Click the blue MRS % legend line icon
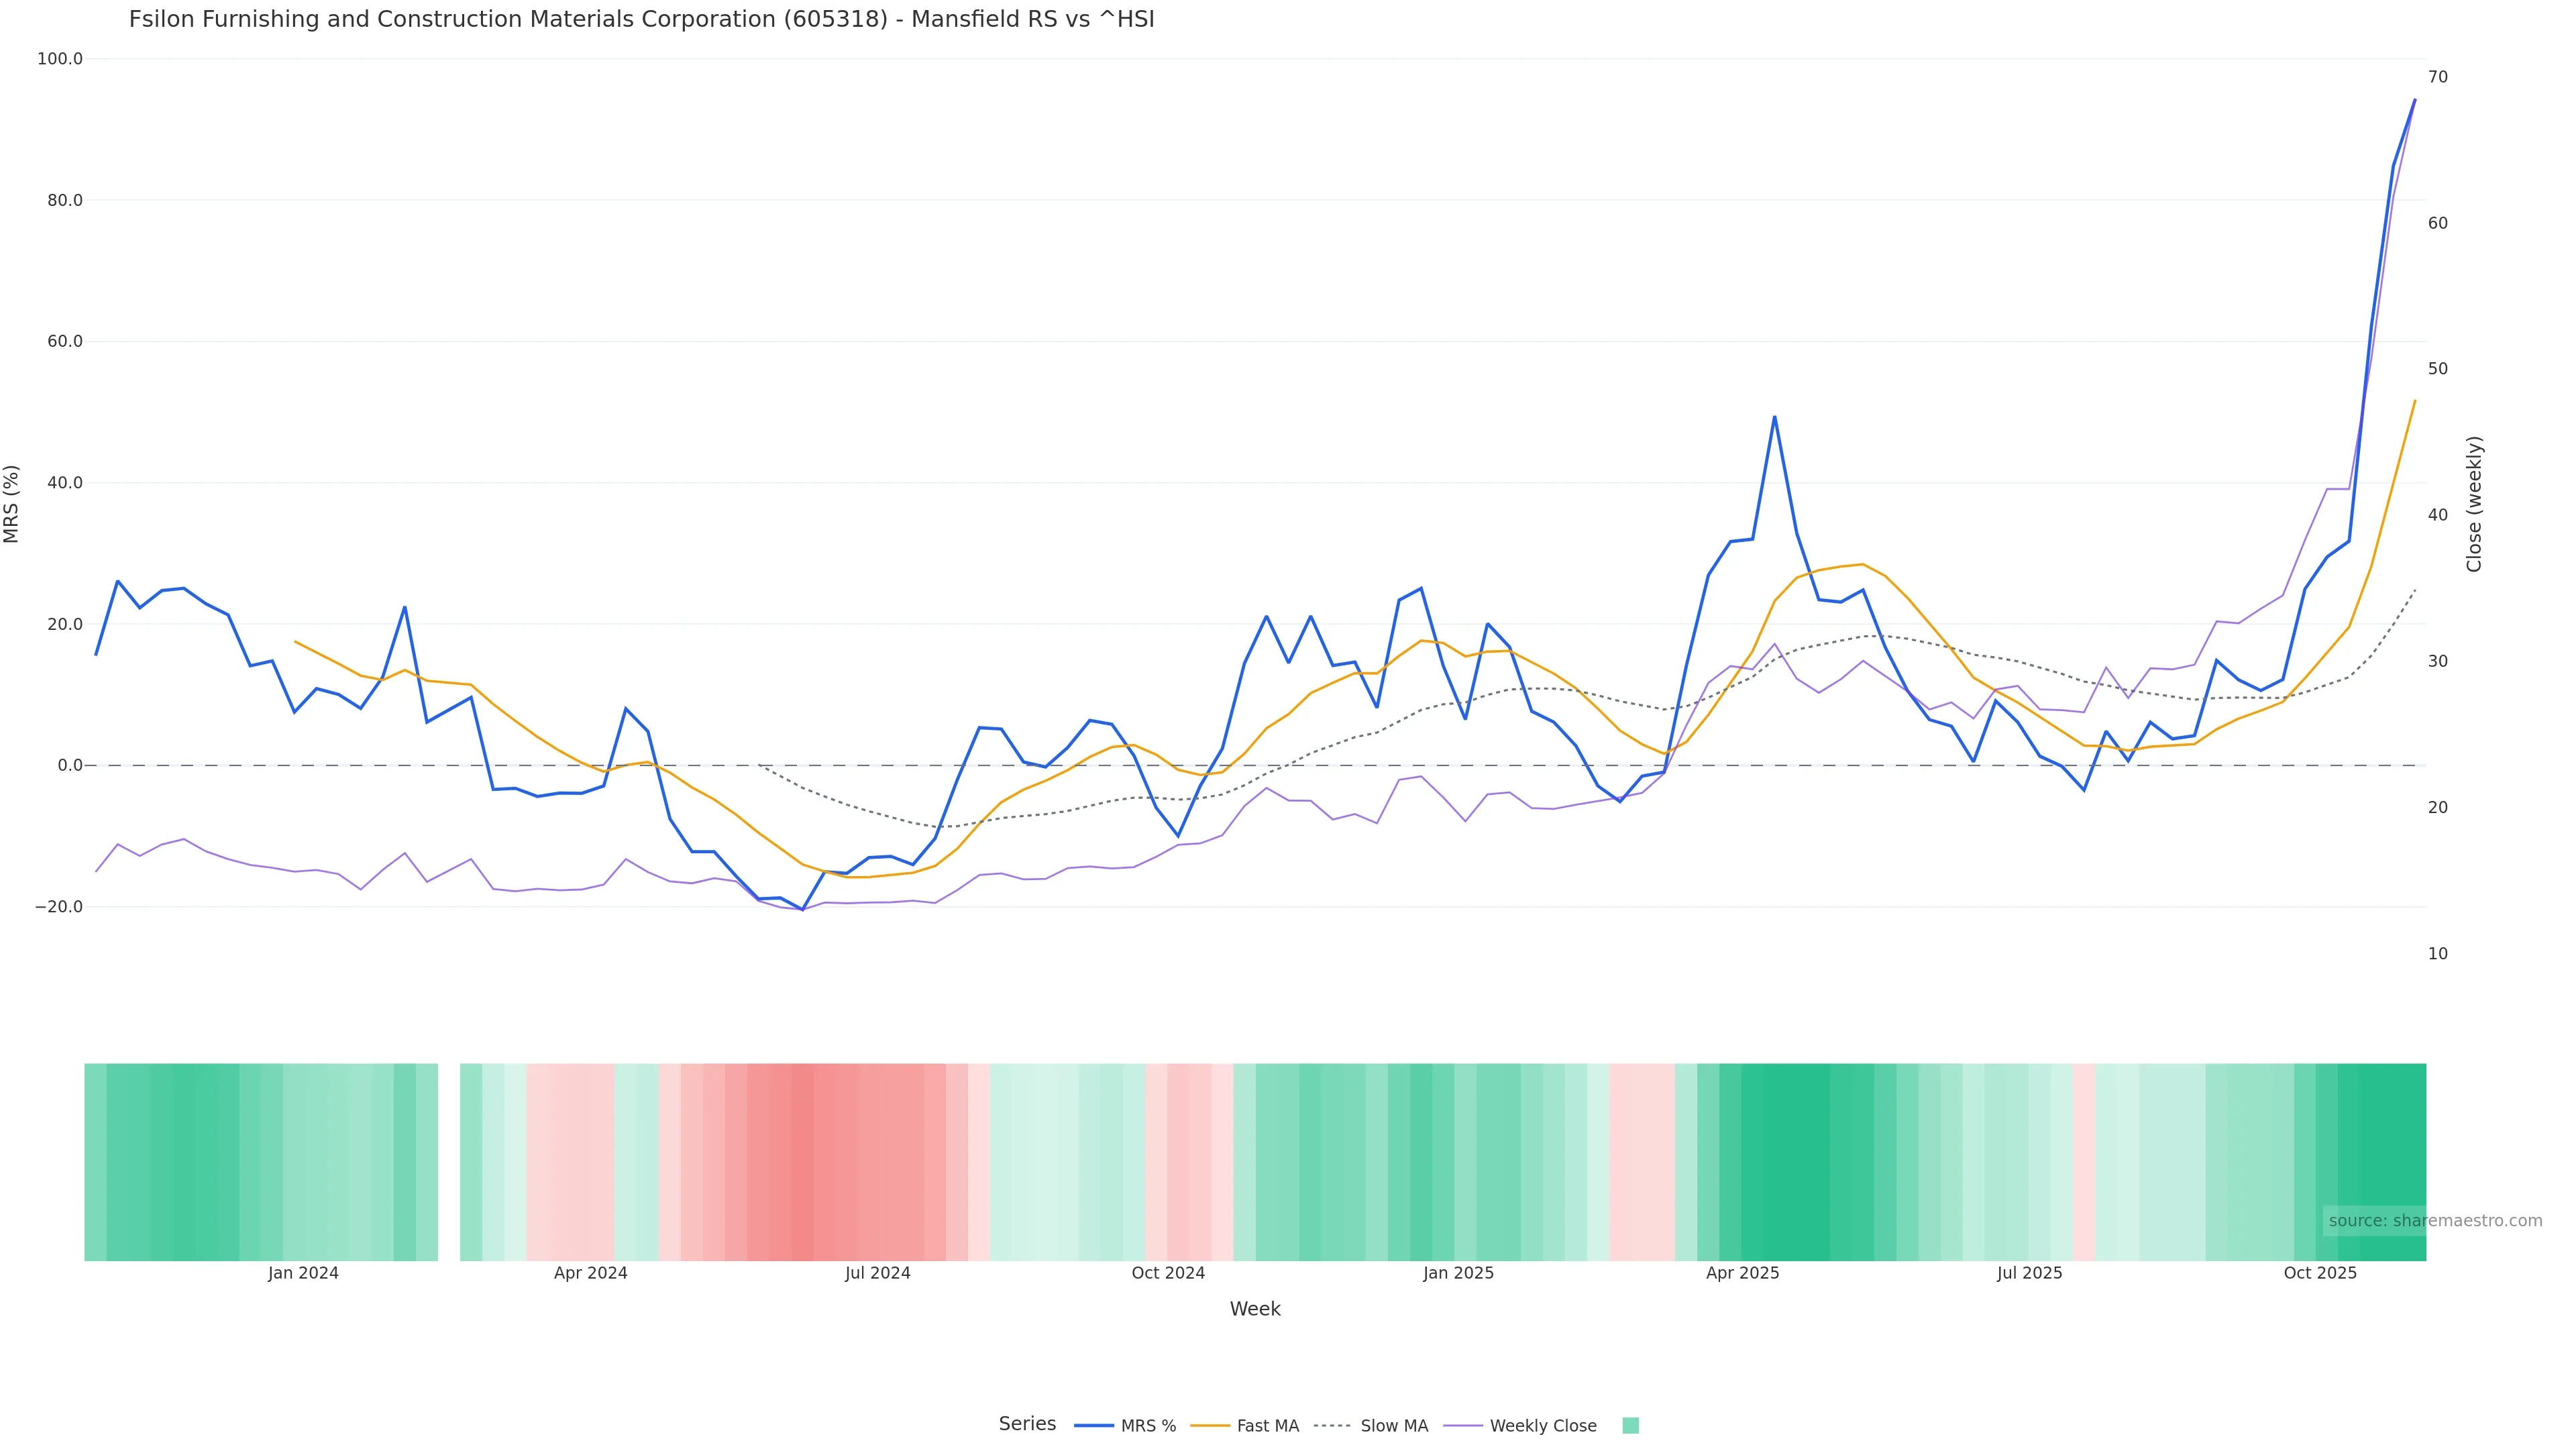Image resolution: width=2576 pixels, height=1449 pixels. click(1094, 1426)
